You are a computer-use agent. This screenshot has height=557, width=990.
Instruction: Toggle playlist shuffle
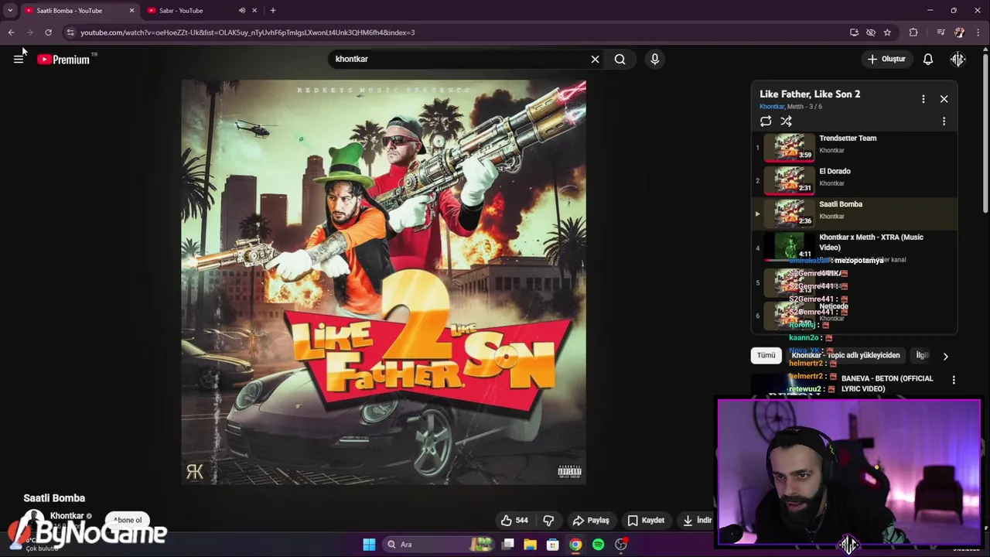[786, 121]
